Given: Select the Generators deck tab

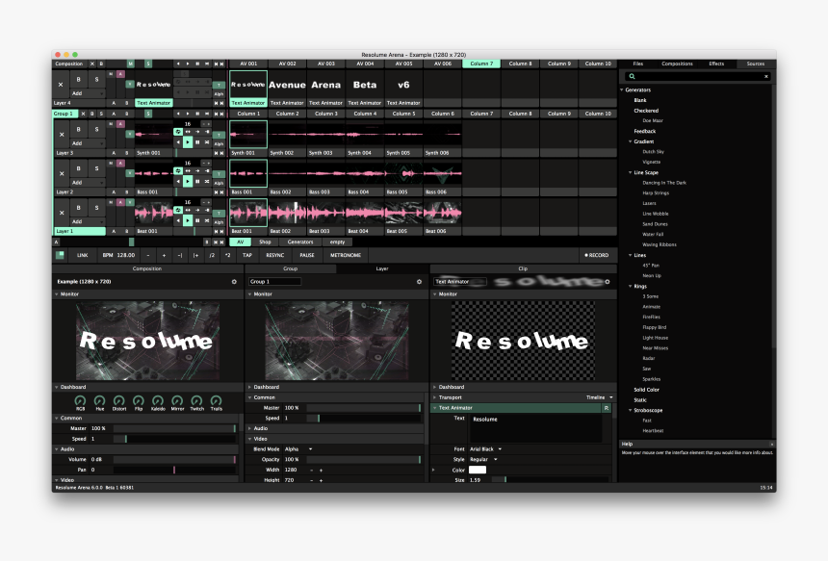Looking at the screenshot, I should click(x=300, y=242).
